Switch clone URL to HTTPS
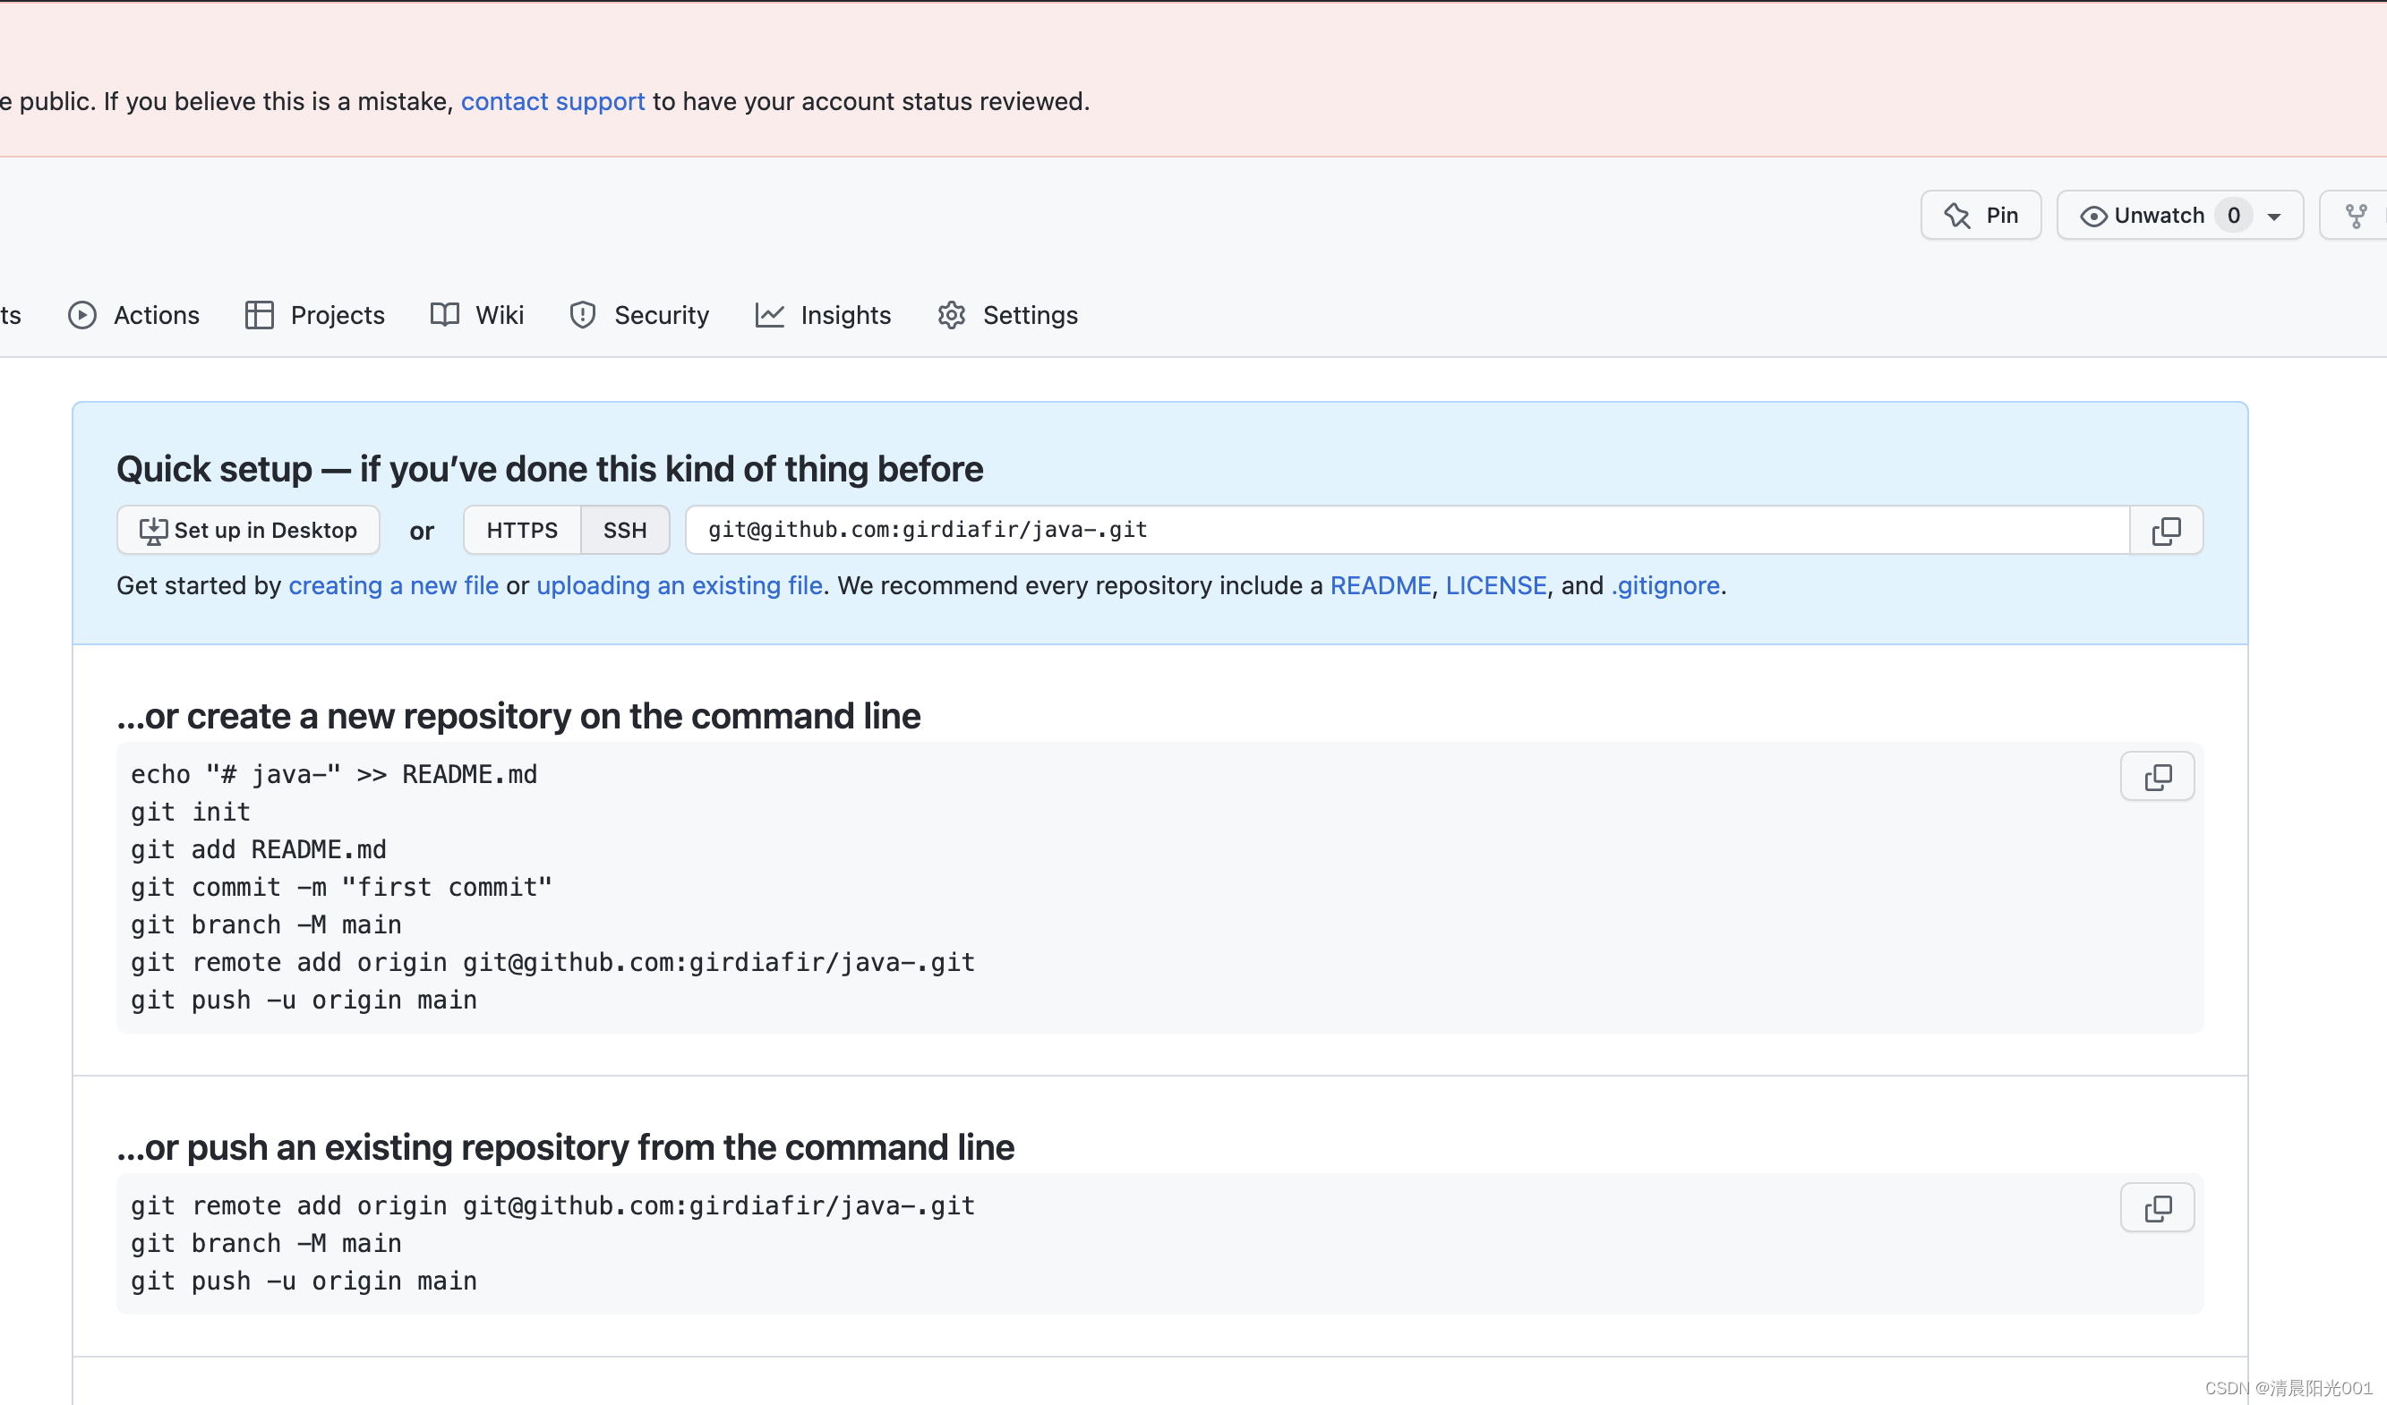Image resolution: width=2387 pixels, height=1405 pixels. tap(522, 530)
